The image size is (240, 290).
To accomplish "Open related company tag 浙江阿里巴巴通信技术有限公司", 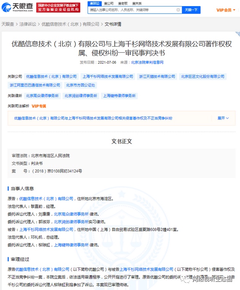I will click(x=35, y=85).
